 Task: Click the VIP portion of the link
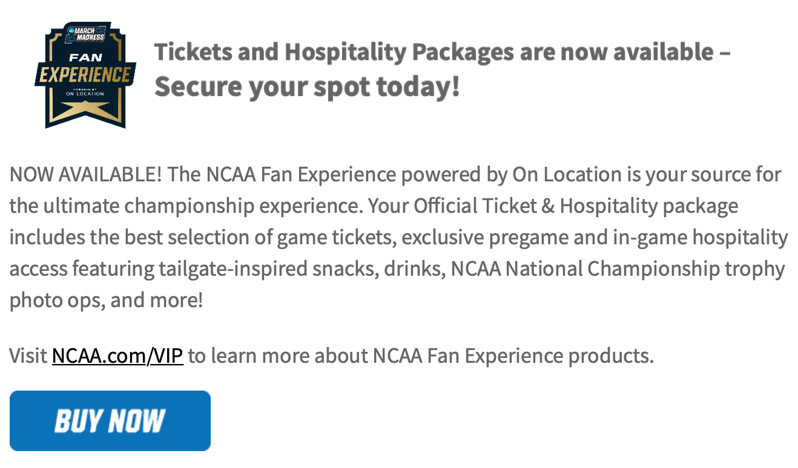coord(168,356)
